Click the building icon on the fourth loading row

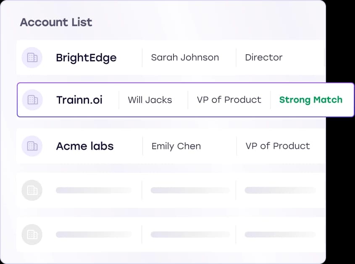pyautogui.click(x=32, y=190)
